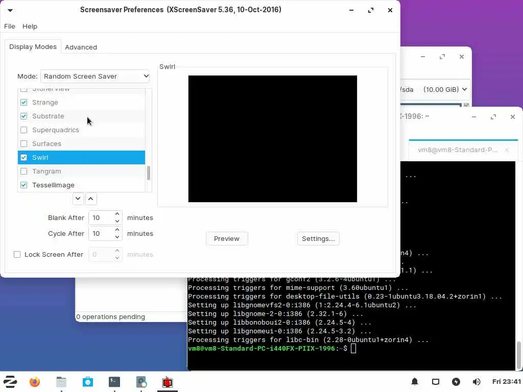Close the disk utility window behind
The width and height of the screenshot is (523, 392).
pyautogui.click(x=462, y=57)
